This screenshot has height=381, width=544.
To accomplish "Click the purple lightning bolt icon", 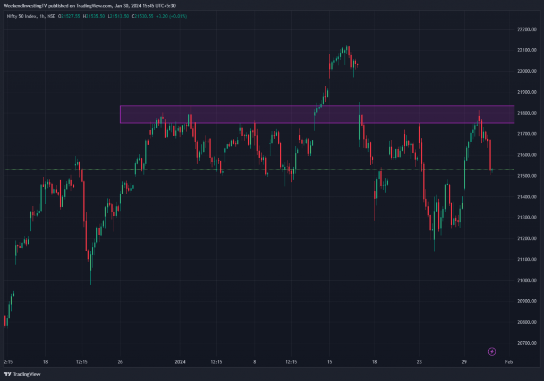I will coord(491,351).
